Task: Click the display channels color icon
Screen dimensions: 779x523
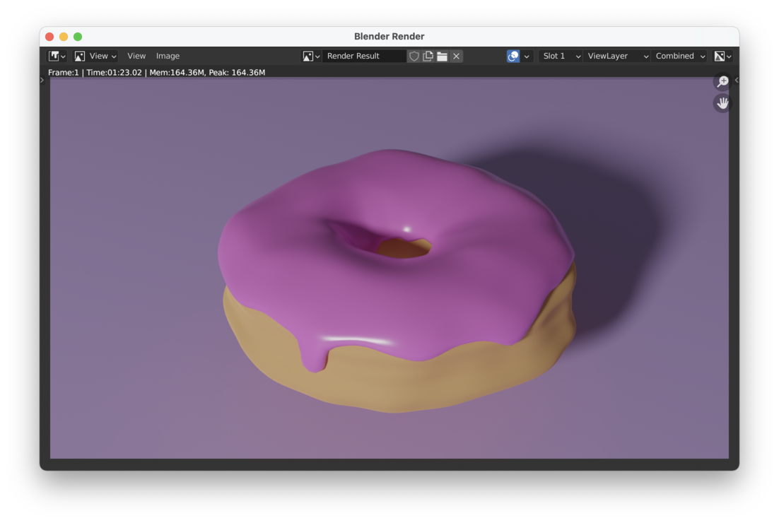Action: [514, 56]
